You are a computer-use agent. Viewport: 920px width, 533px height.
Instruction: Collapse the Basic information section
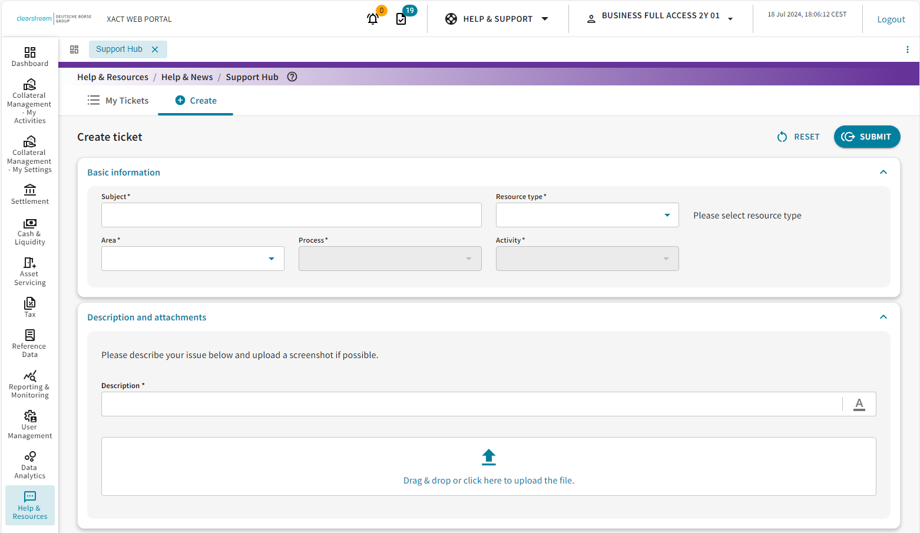pos(883,172)
